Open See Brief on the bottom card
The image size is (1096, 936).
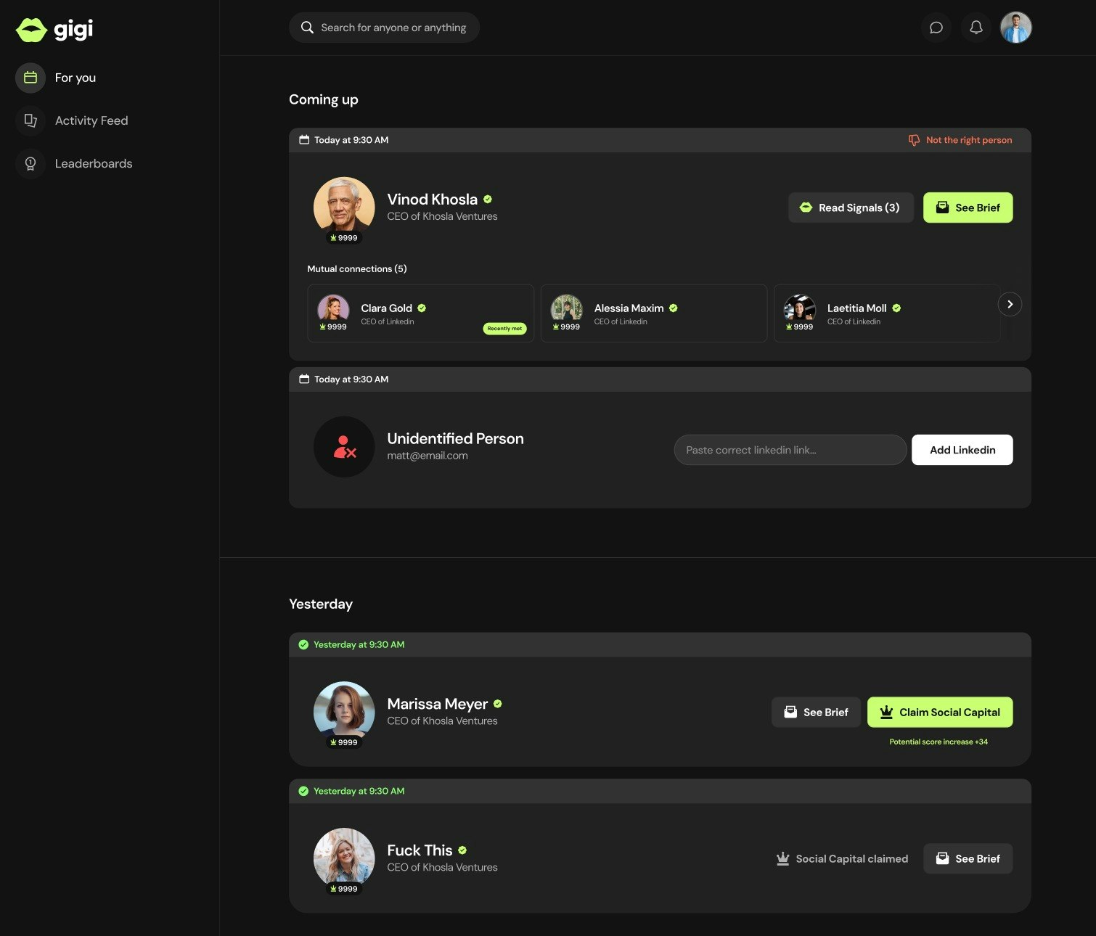click(968, 858)
